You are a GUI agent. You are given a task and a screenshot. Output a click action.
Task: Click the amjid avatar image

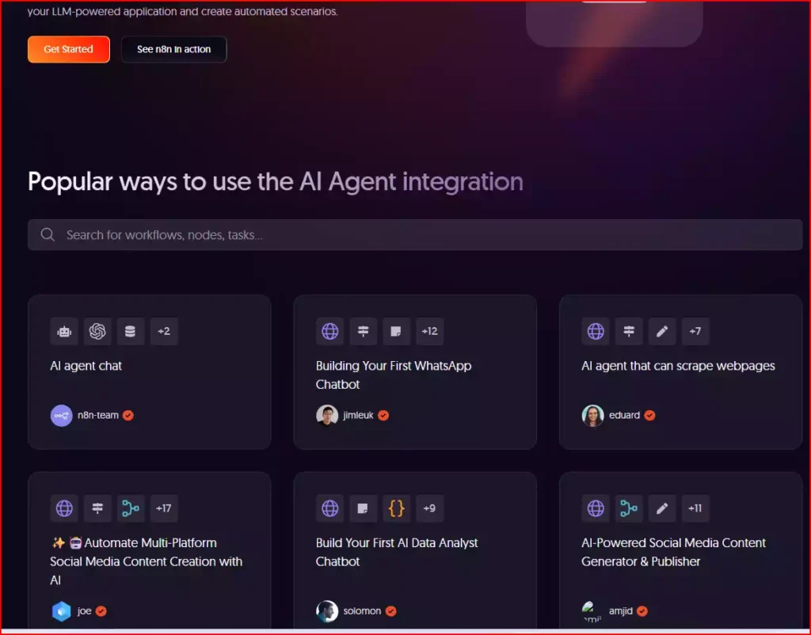point(592,611)
